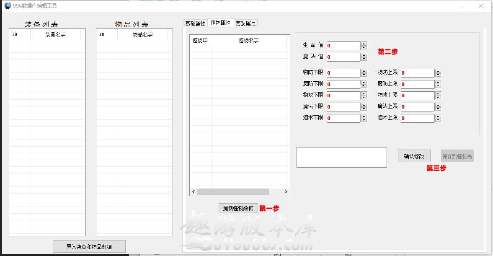Switch to the 基础属性 tab
Viewport: 493px width, 256px height.
(195, 23)
